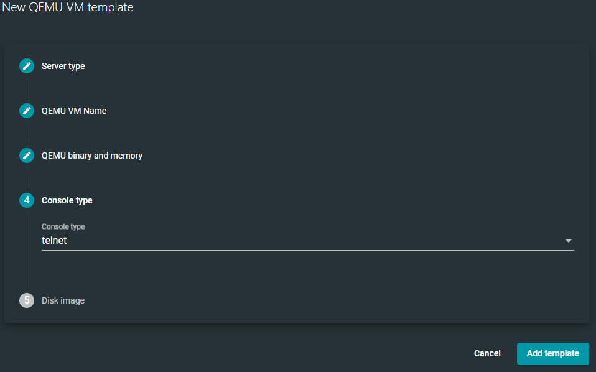Viewport: 596px width, 372px height.
Task: Click the small Console type field label
Action: pos(63,227)
